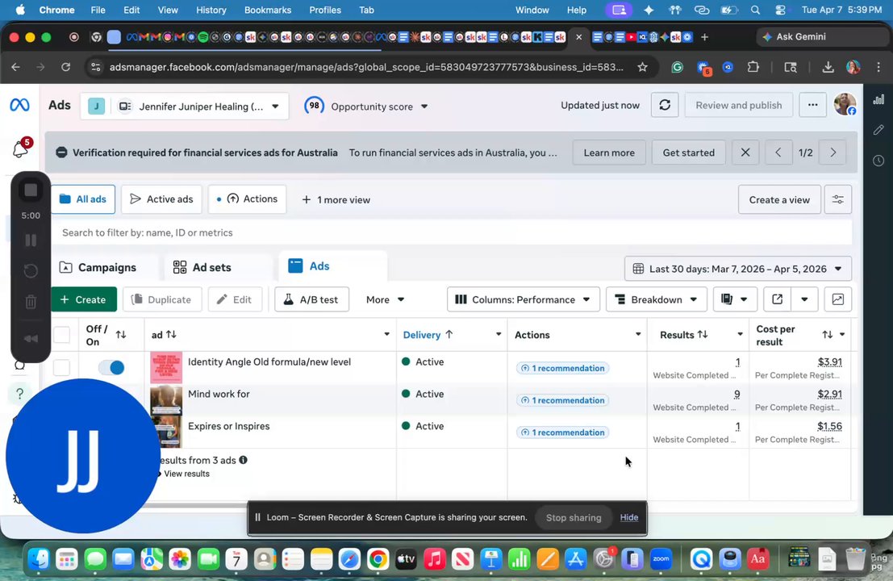Open the edit pencil icon in right sidebar

(x=878, y=130)
